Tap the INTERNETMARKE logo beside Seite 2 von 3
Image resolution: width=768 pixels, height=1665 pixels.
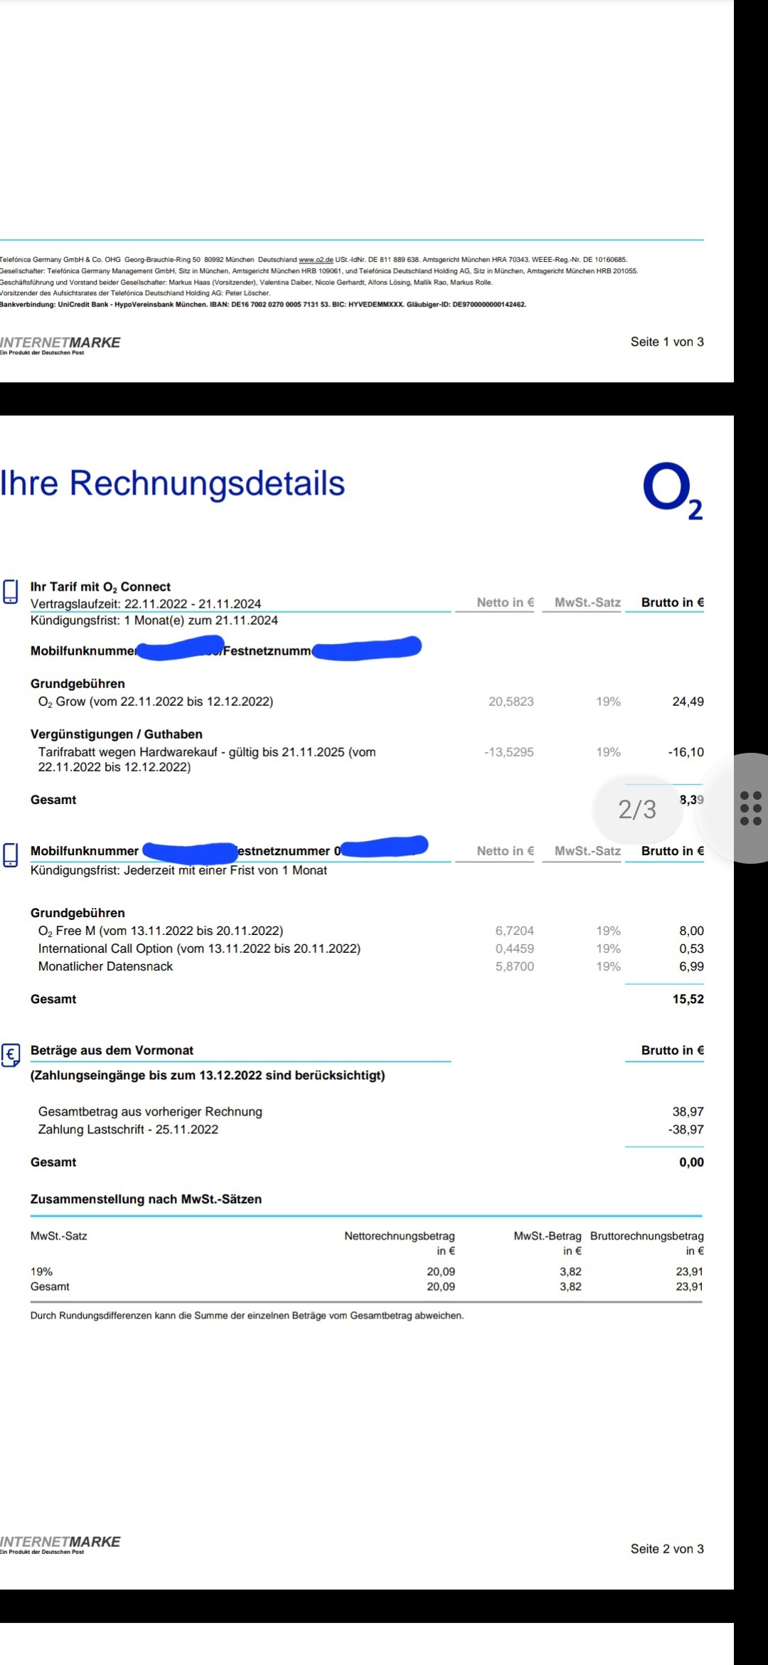click(x=60, y=1544)
